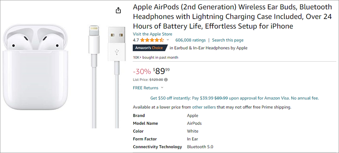
Task: Click the Bluetooth 5.0 connectivity value
Action: (200, 147)
